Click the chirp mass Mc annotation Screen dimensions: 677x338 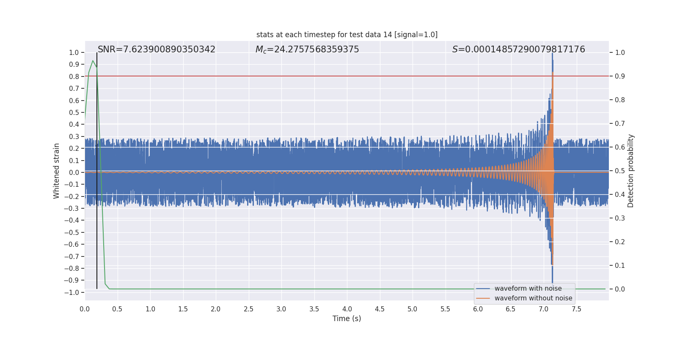pyautogui.click(x=307, y=49)
